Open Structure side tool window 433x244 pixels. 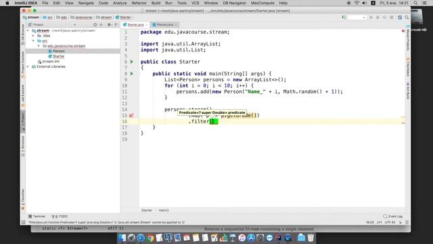tap(23, 146)
